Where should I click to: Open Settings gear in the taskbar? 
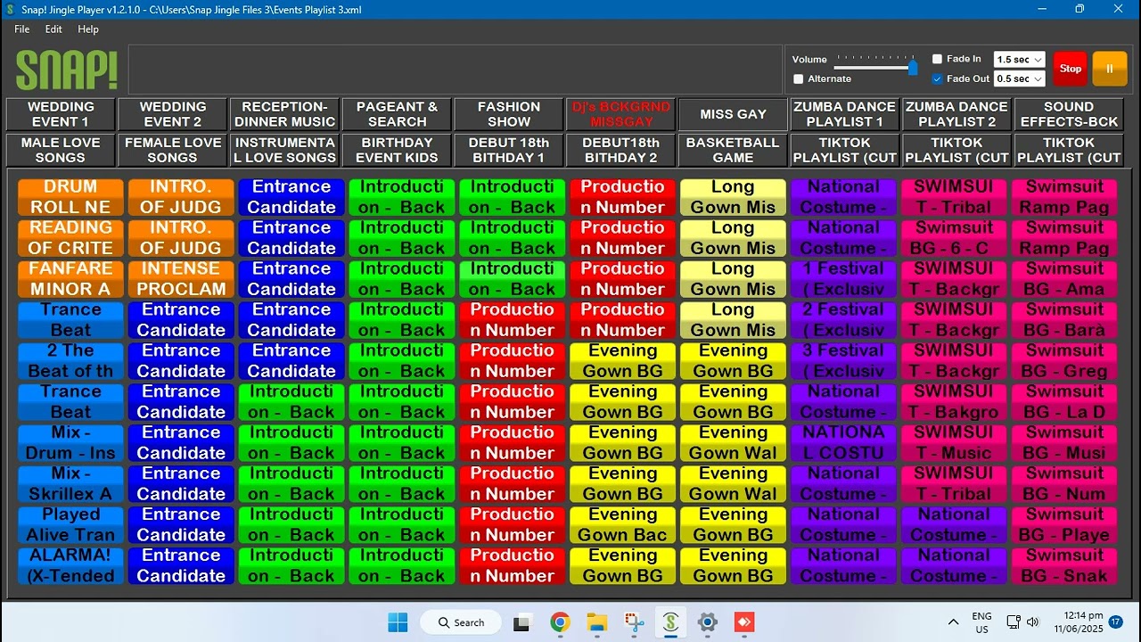[x=707, y=622]
